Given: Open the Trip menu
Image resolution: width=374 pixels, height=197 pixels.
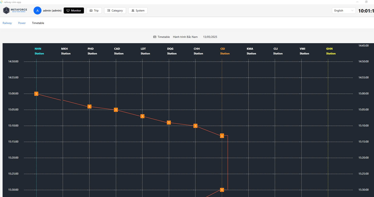Looking at the screenshot, I should point(94,11).
